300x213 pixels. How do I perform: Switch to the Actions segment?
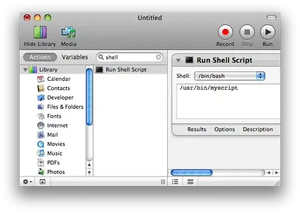pos(40,57)
